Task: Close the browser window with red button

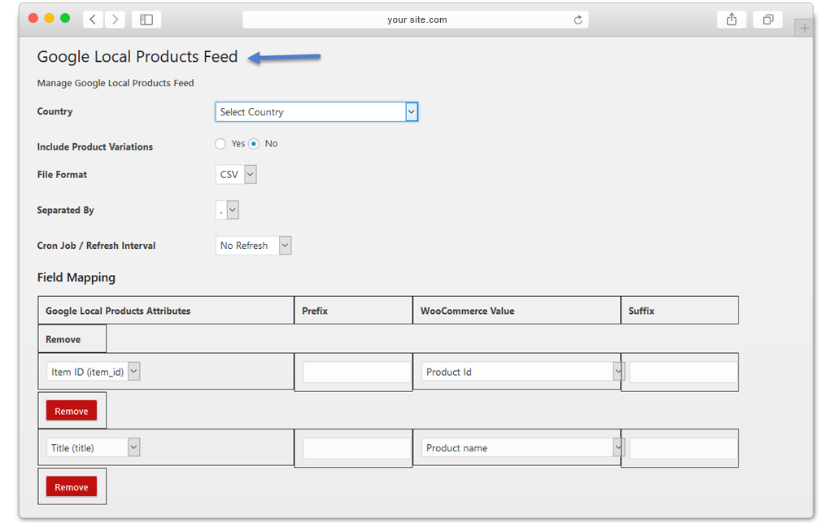Action: [x=33, y=18]
